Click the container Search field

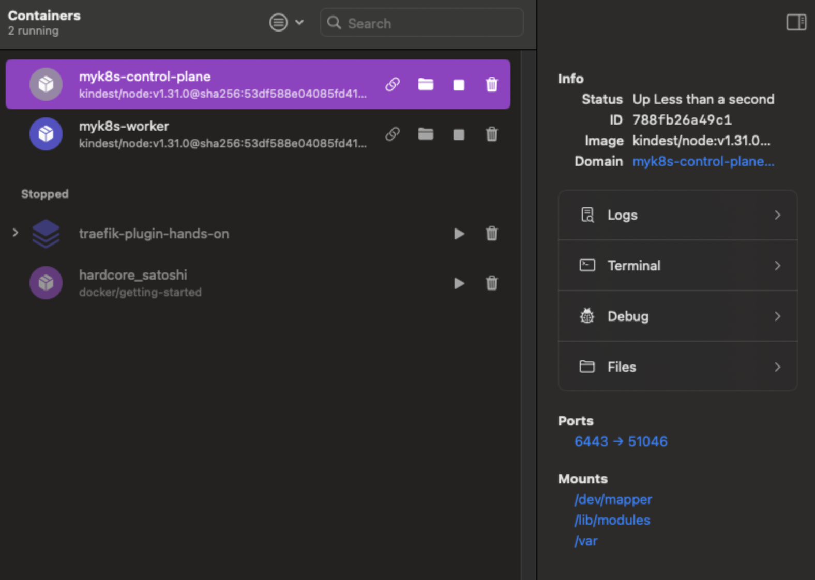422,23
